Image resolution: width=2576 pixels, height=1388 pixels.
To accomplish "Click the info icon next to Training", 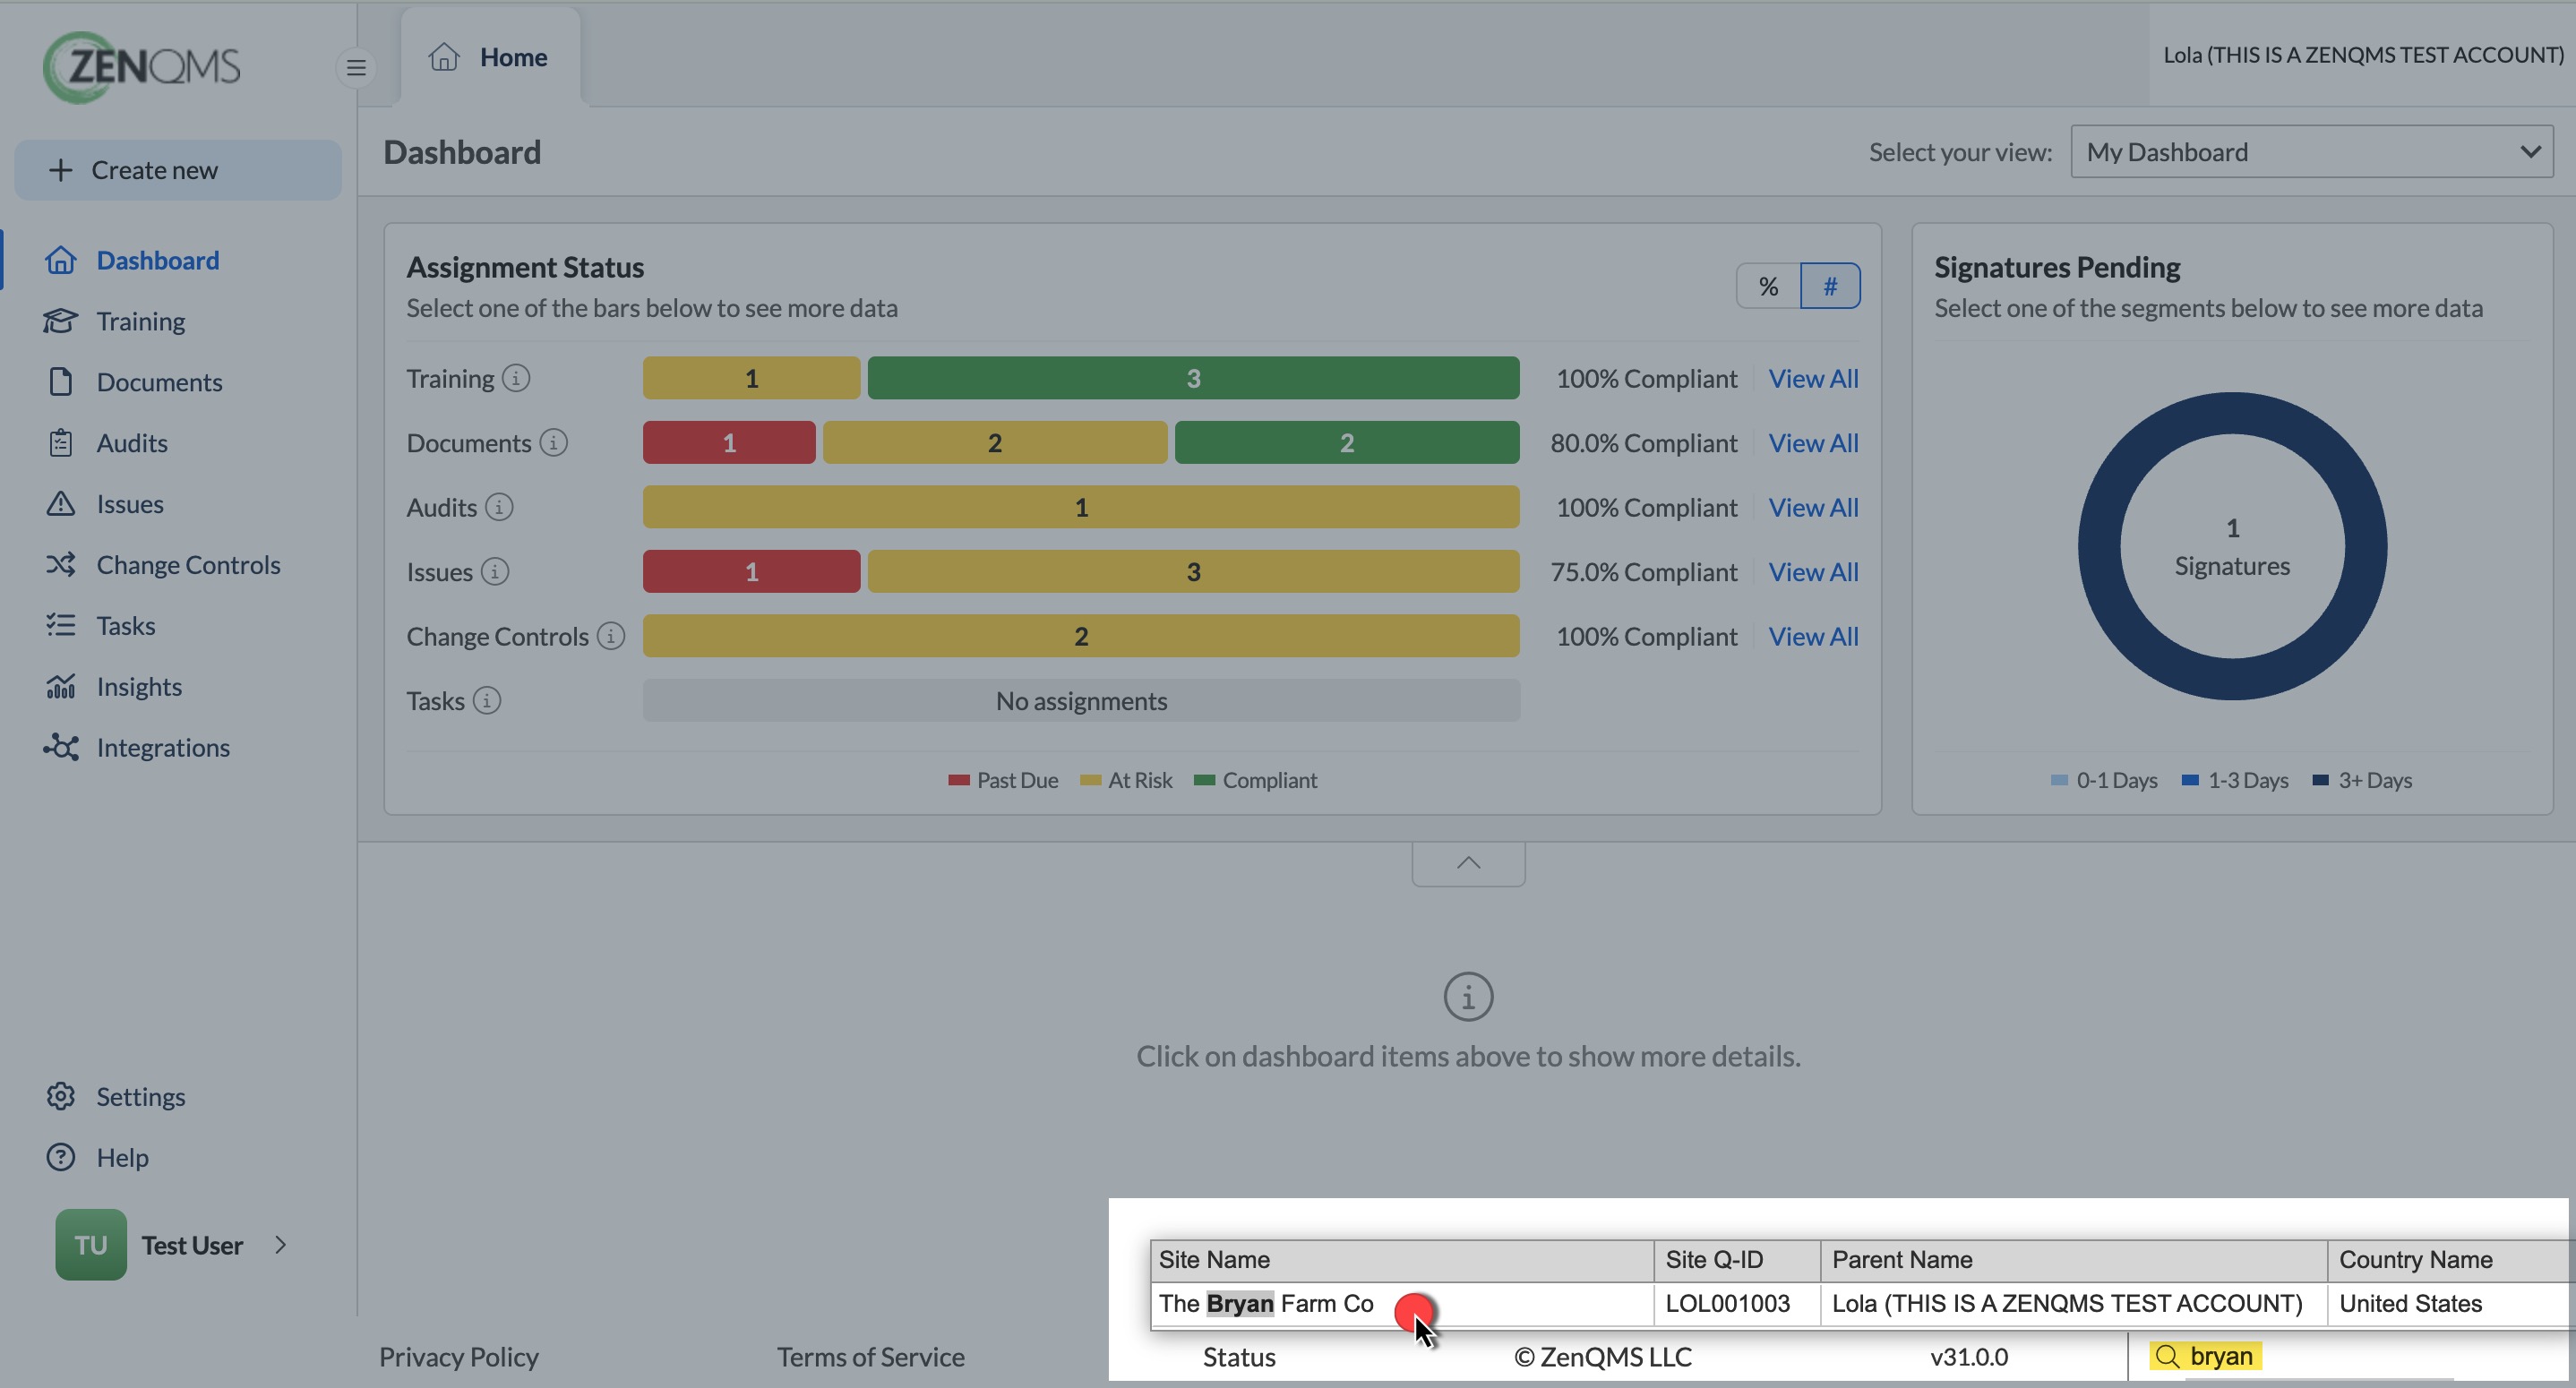I will [x=516, y=378].
